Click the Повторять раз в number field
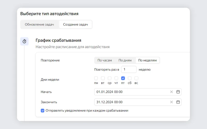 [x=129, y=69]
